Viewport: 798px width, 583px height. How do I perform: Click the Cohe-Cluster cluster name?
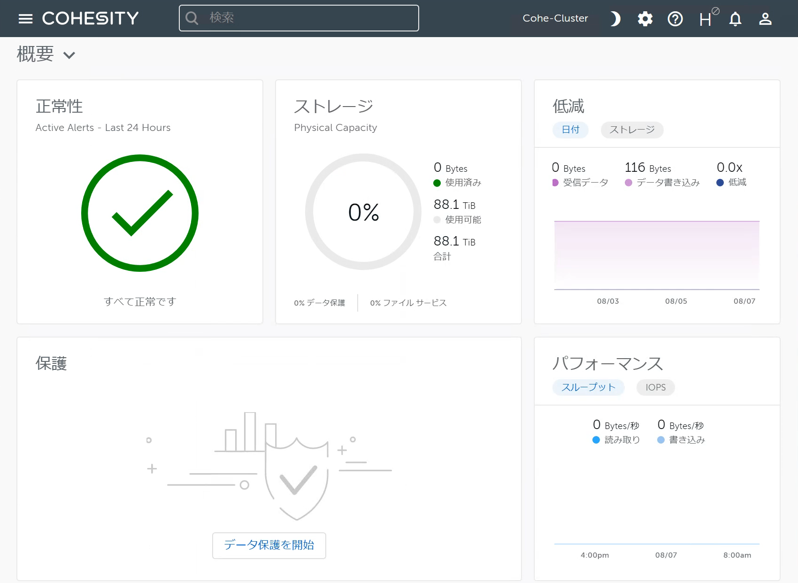pos(555,18)
